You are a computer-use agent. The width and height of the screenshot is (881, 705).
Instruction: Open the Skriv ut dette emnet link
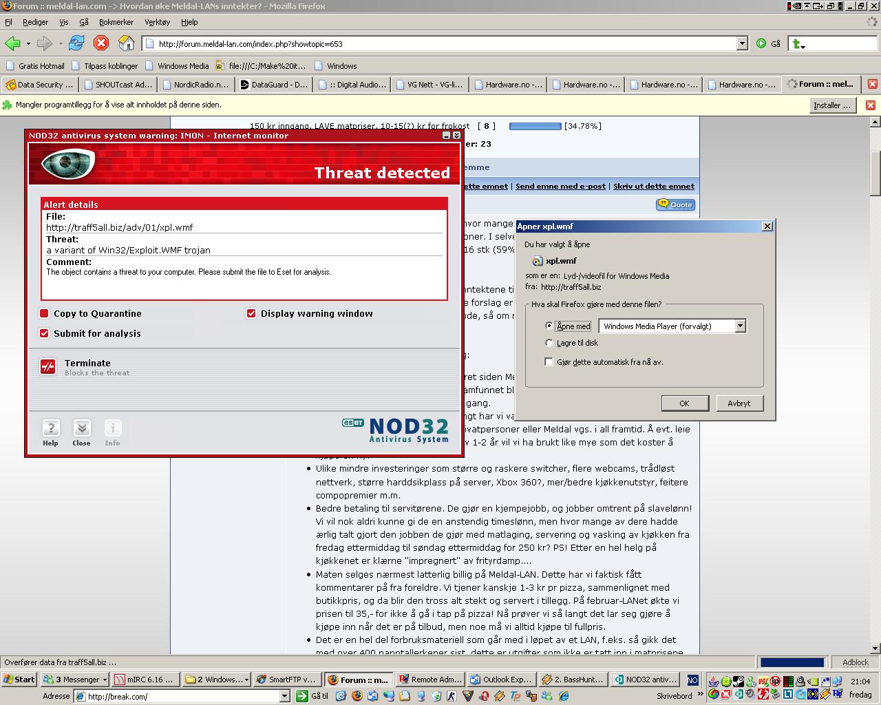(654, 186)
